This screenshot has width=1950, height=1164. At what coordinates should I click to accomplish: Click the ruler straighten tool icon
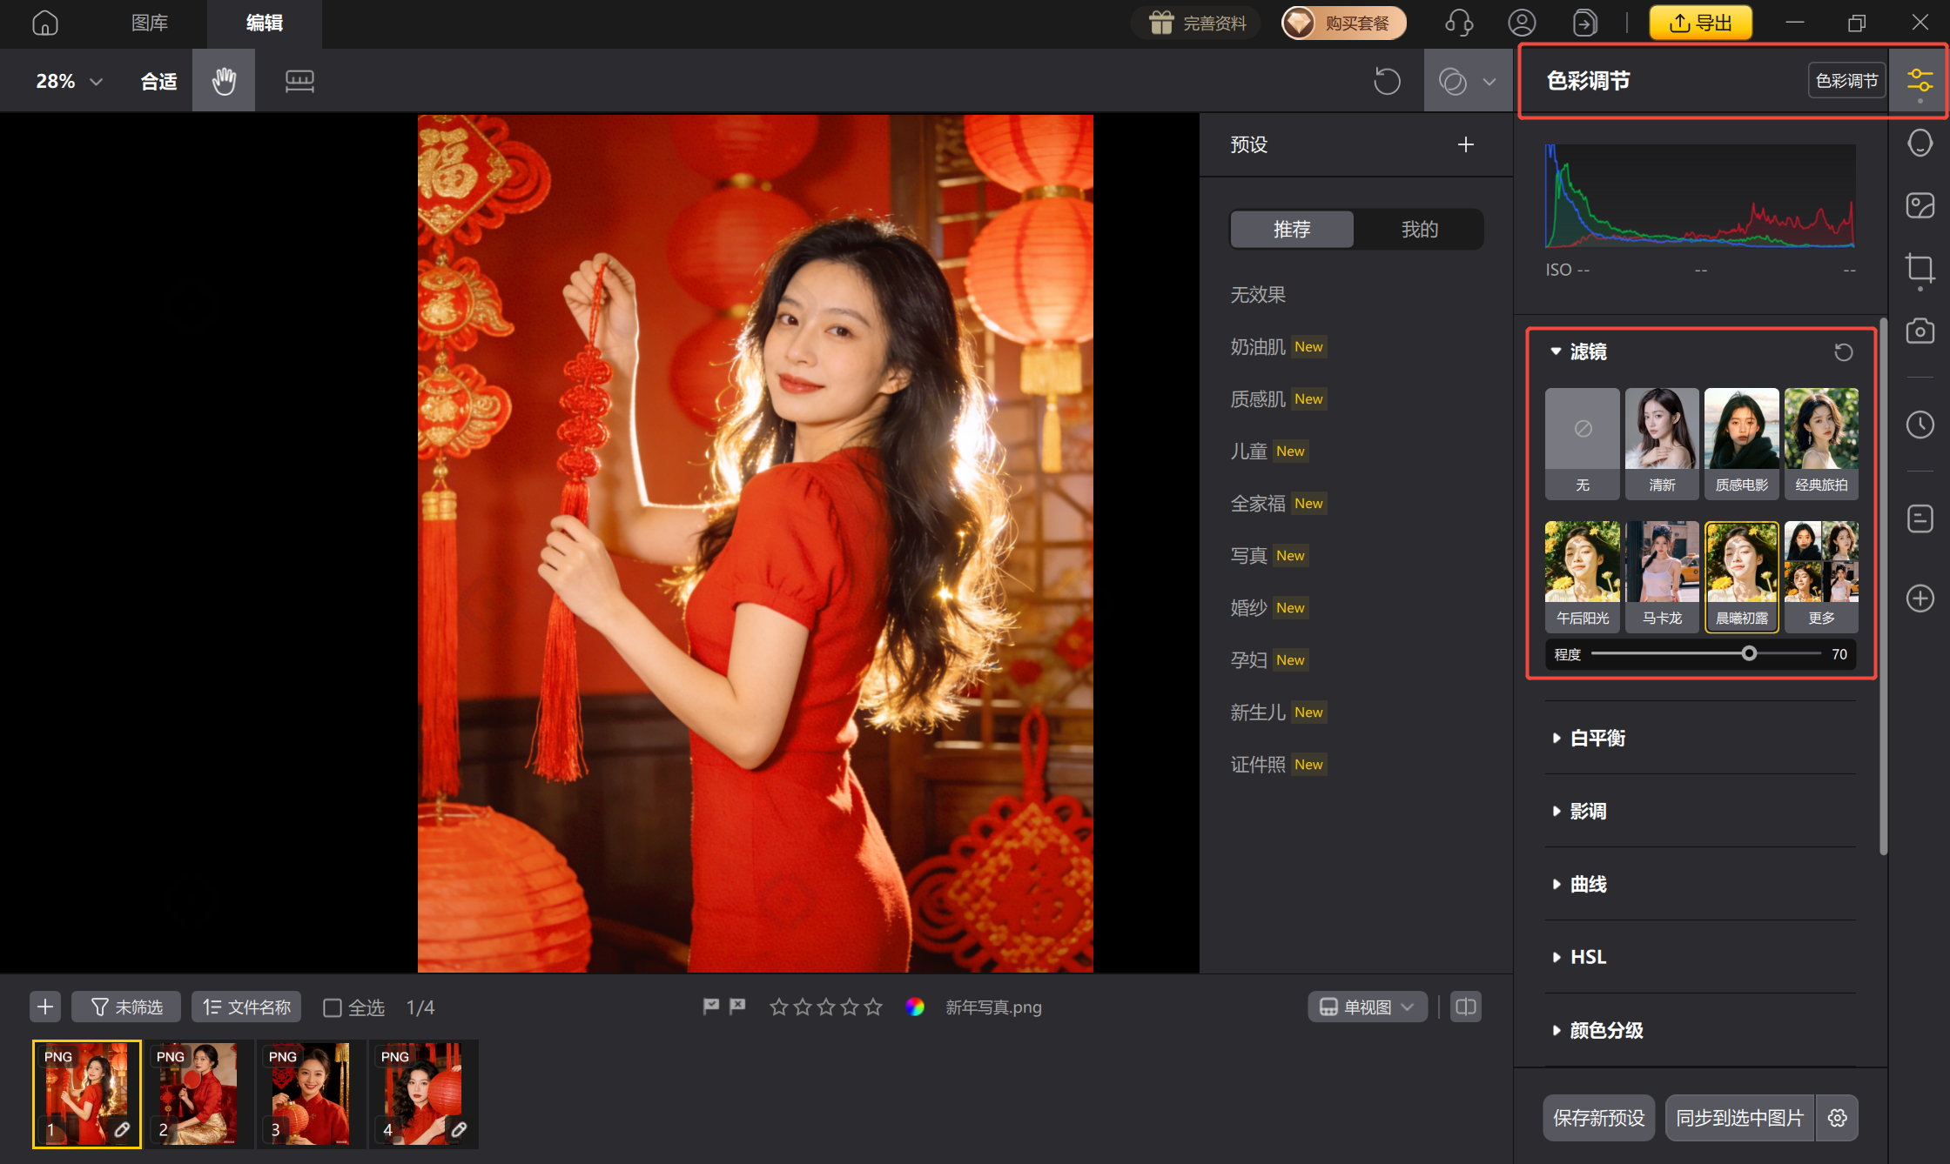tap(299, 81)
